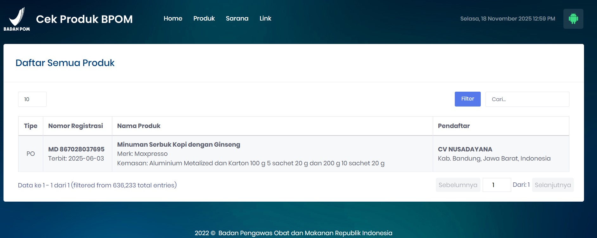Click the Pendaftar column header
The width and height of the screenshot is (597, 238).
click(454, 126)
